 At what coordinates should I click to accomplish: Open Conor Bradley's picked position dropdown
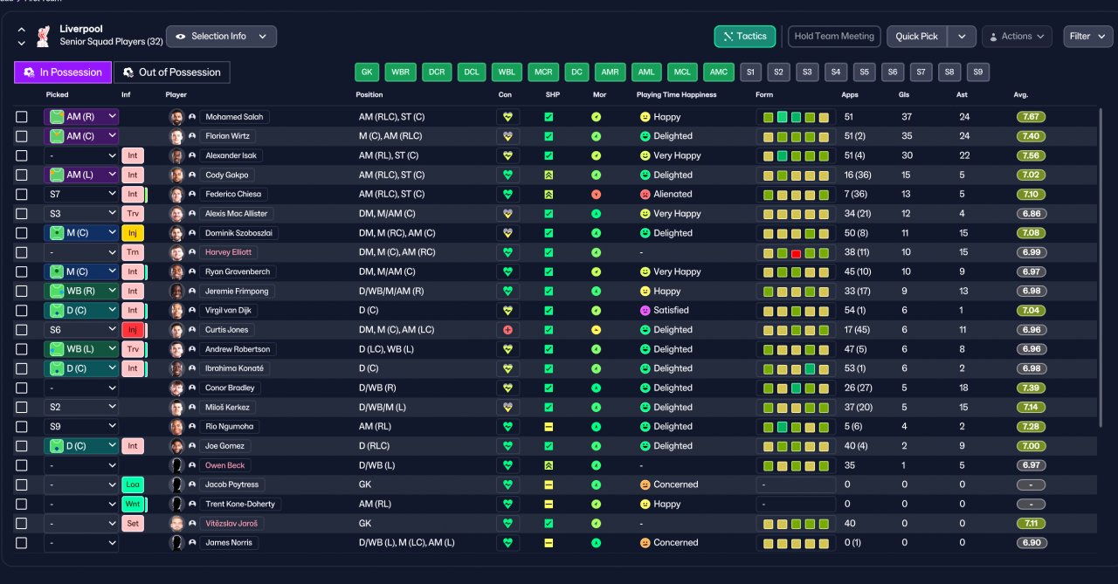(x=81, y=388)
